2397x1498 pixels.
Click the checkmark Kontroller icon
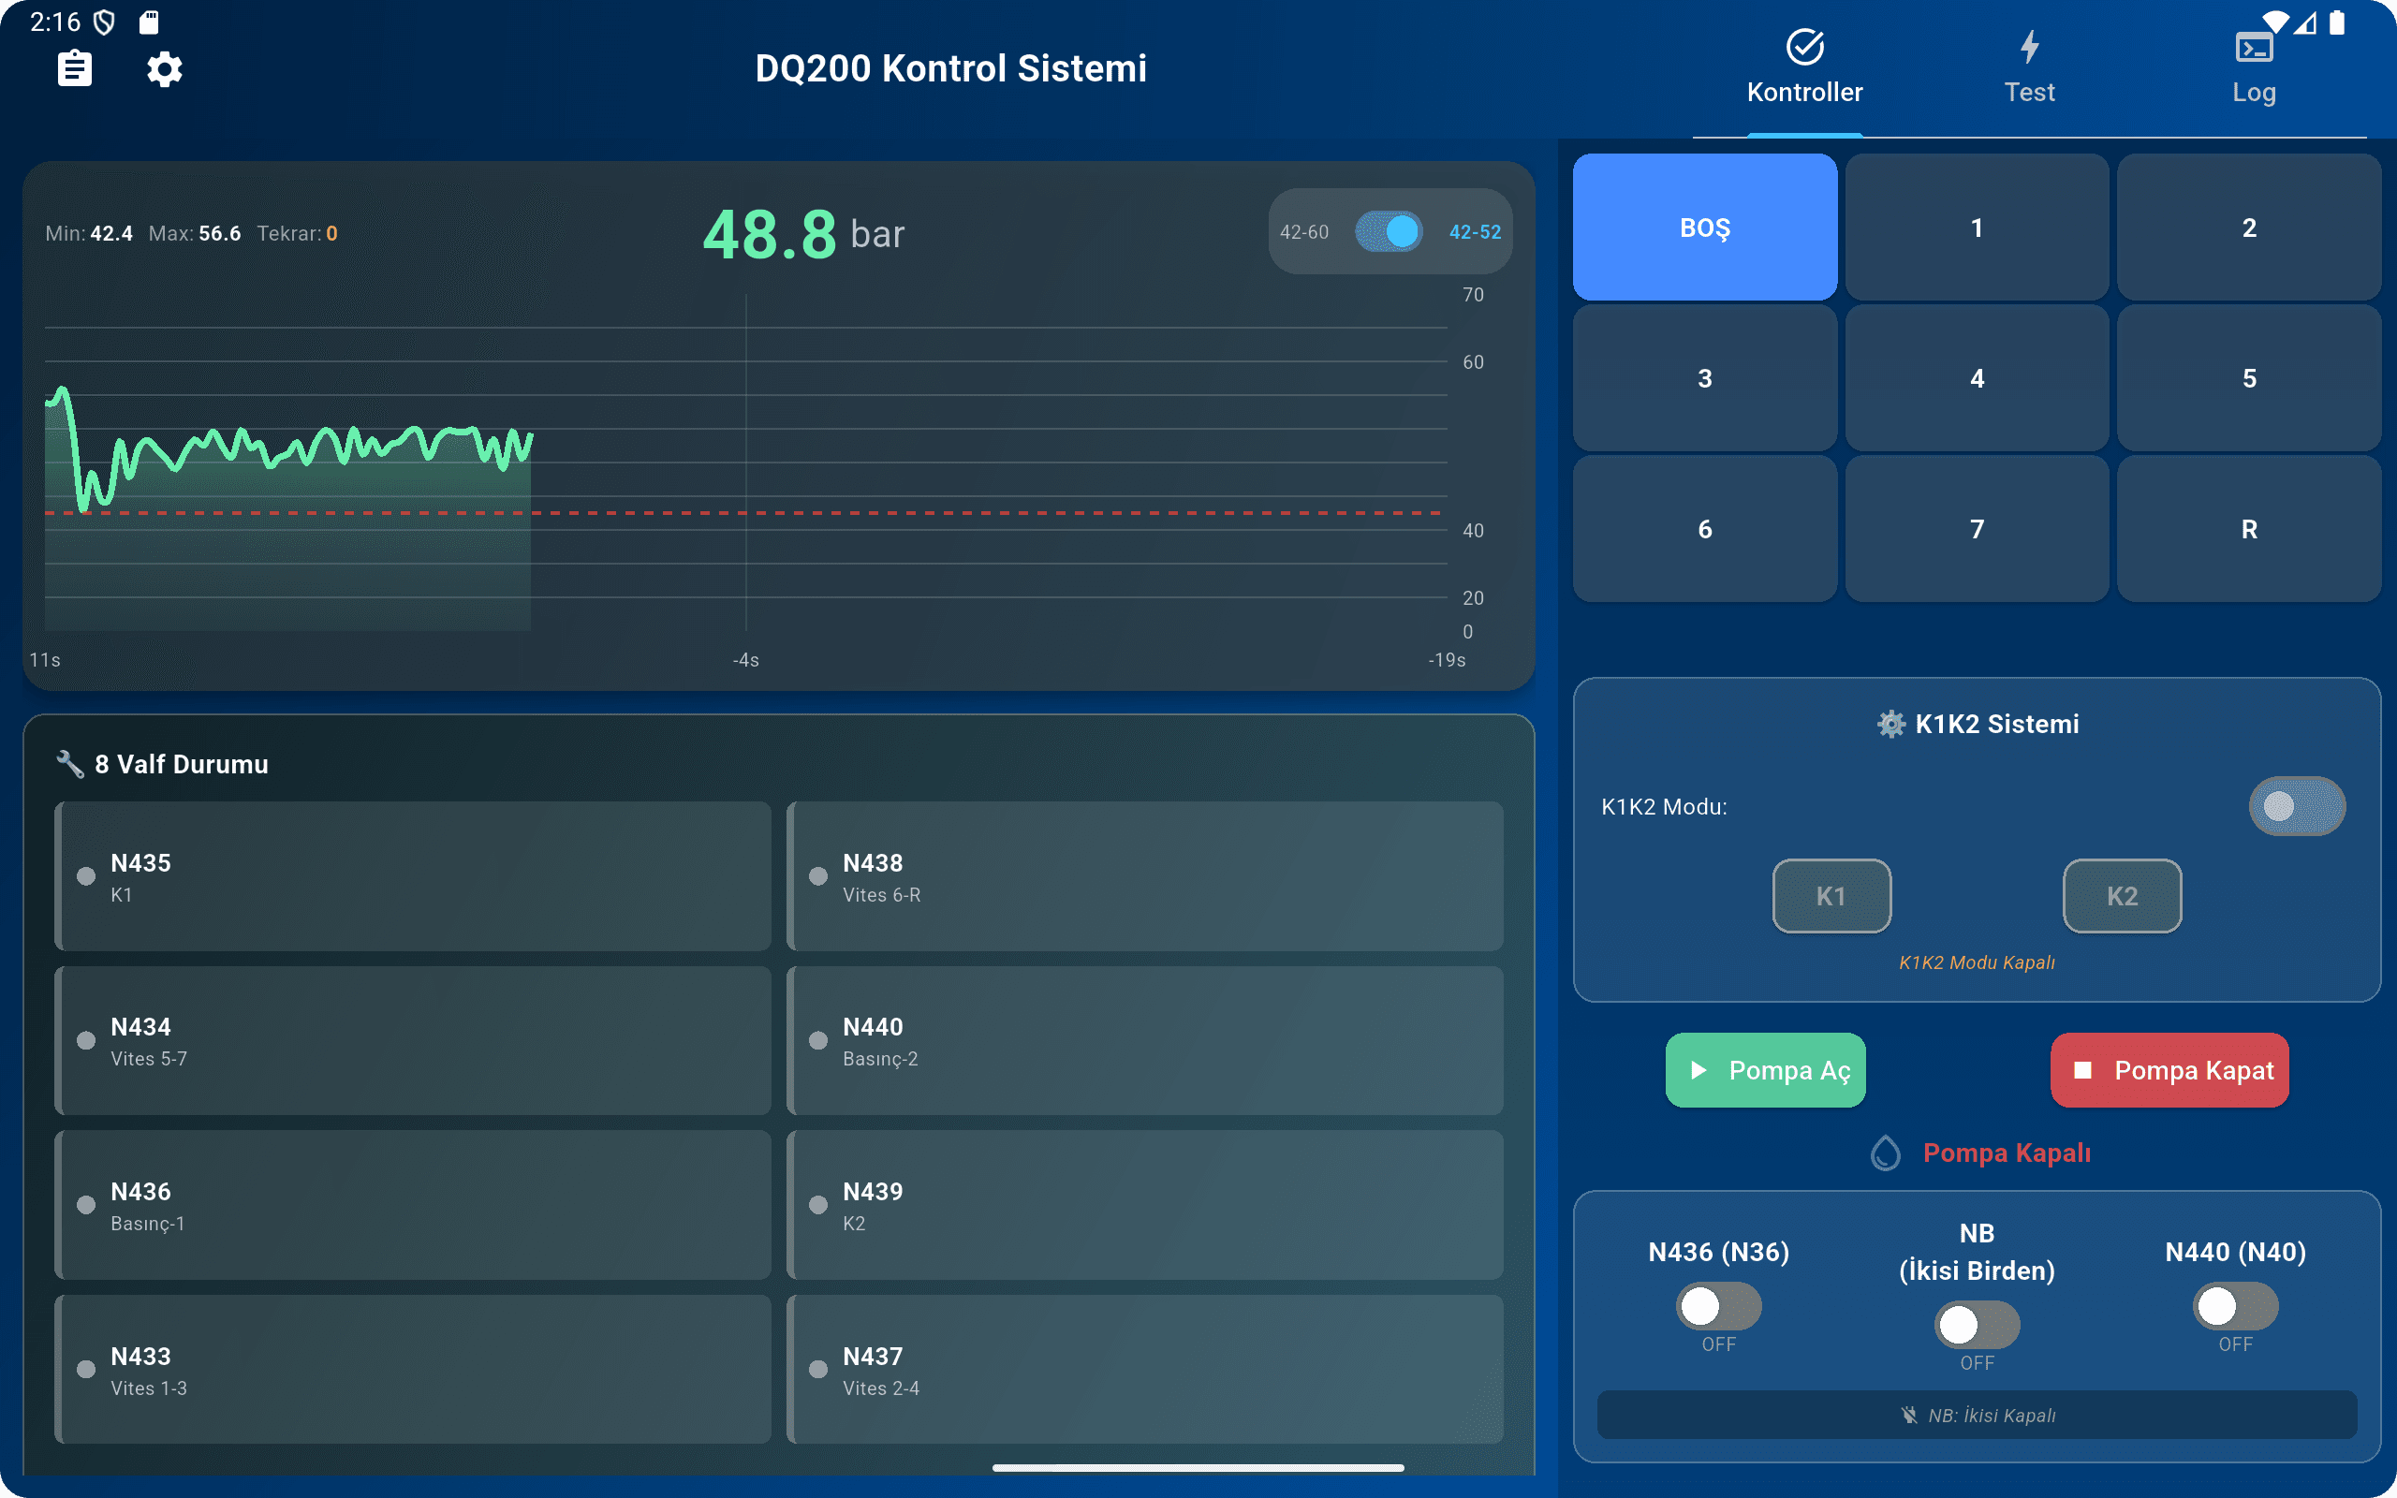1804,44
